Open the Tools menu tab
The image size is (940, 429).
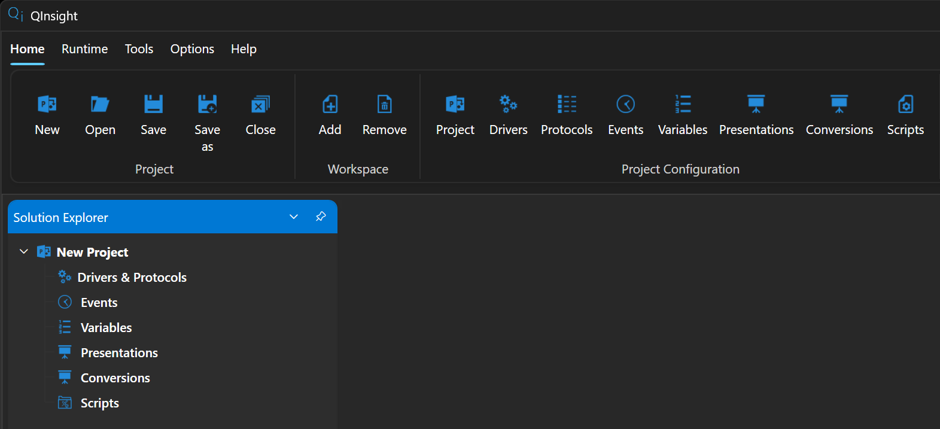(139, 49)
